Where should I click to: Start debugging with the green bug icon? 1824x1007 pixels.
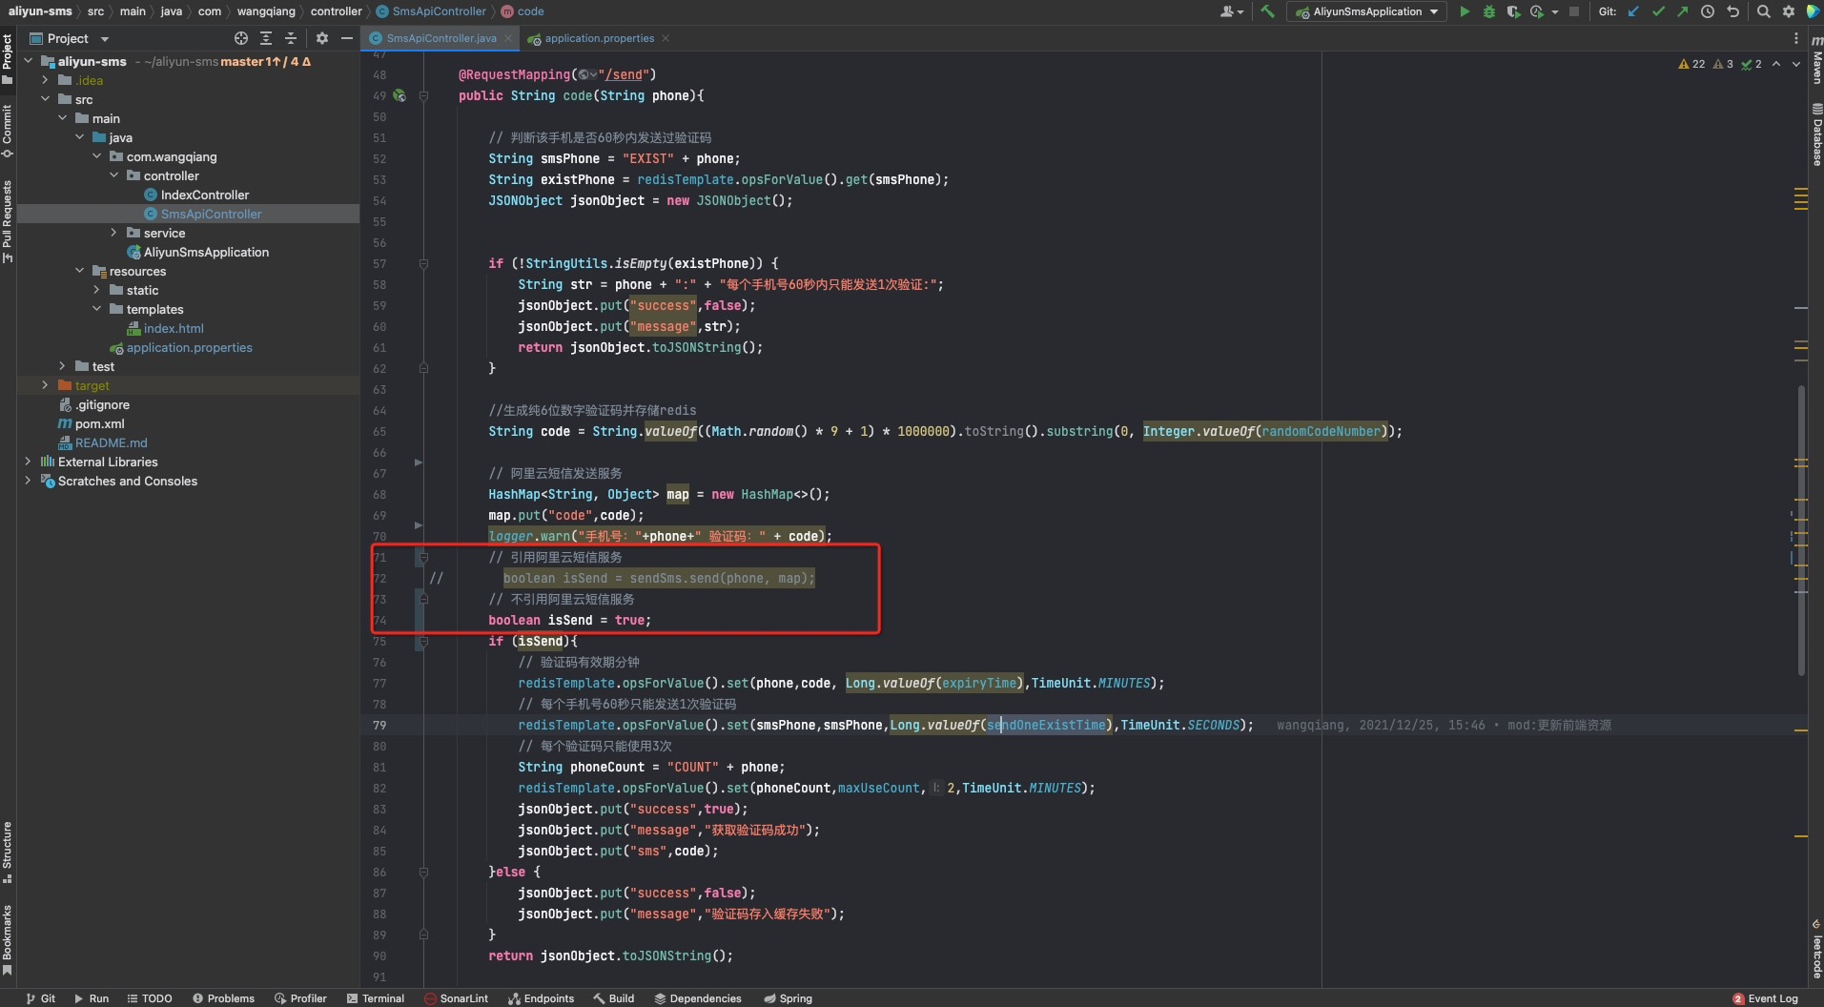[x=1488, y=11]
